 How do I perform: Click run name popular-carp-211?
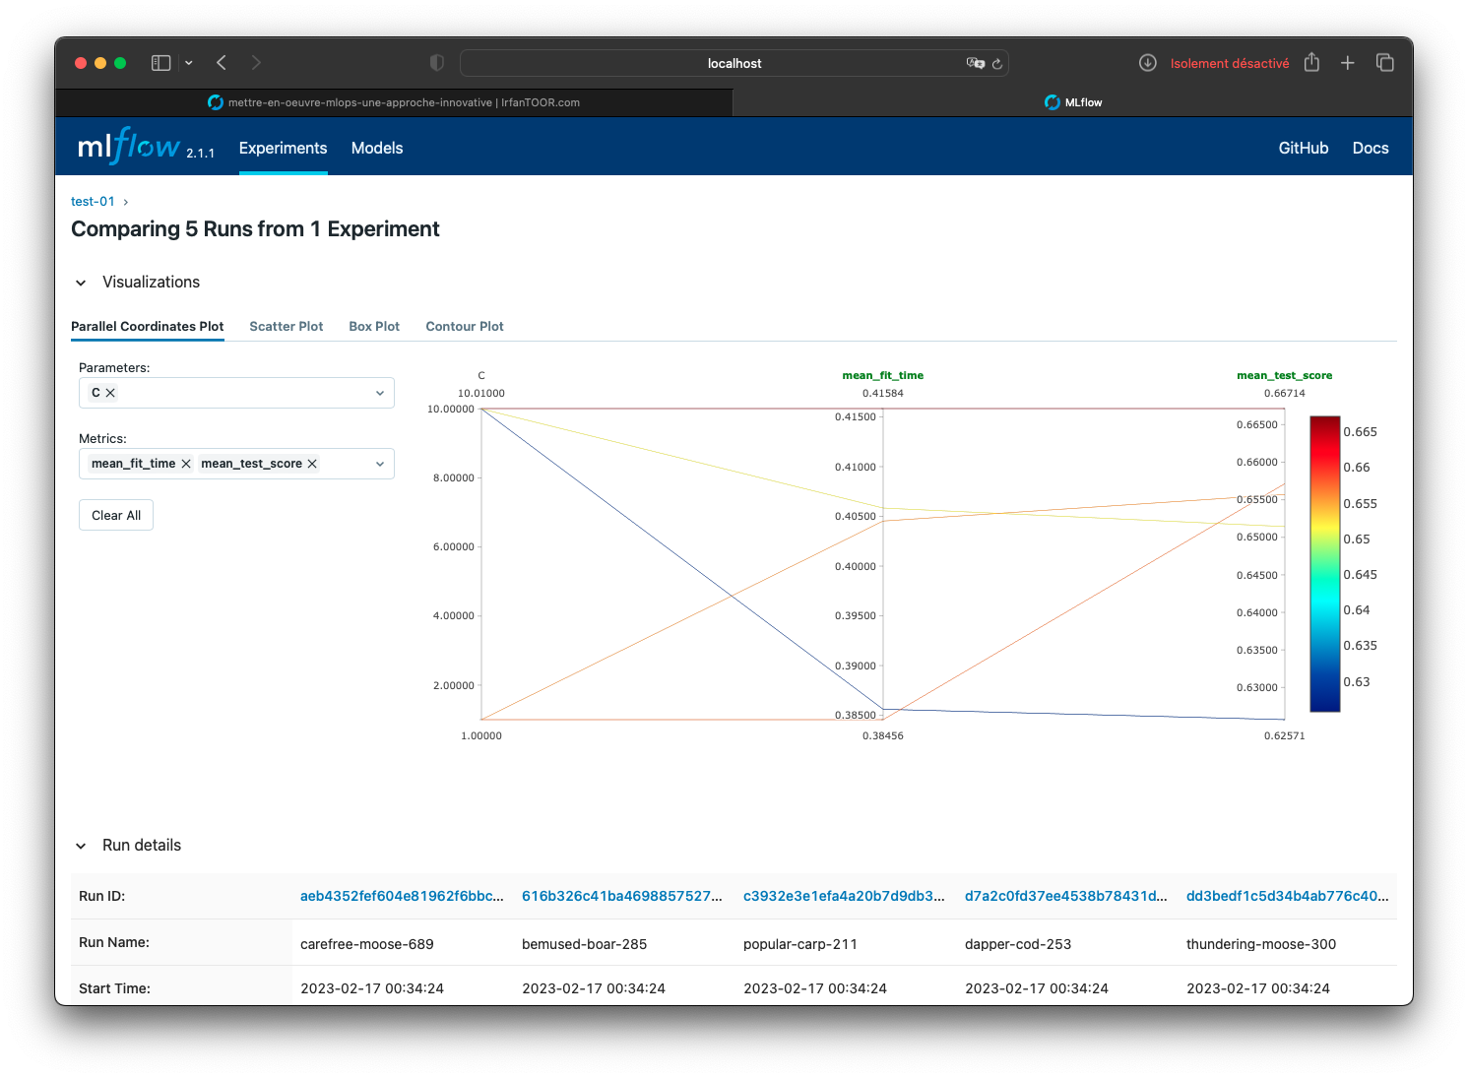800,944
